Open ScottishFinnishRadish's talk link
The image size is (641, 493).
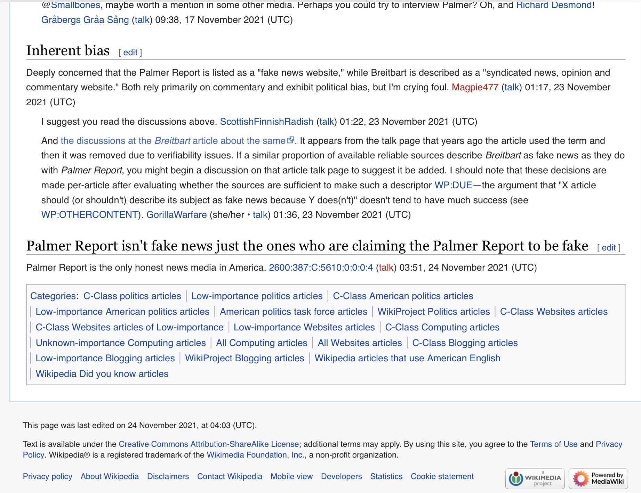tap(327, 122)
